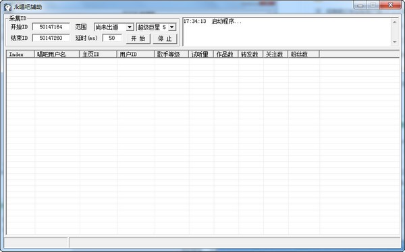The height and width of the screenshot is (252, 405).
Task: Click the 唱吧用户名 column header
Action: click(x=57, y=54)
